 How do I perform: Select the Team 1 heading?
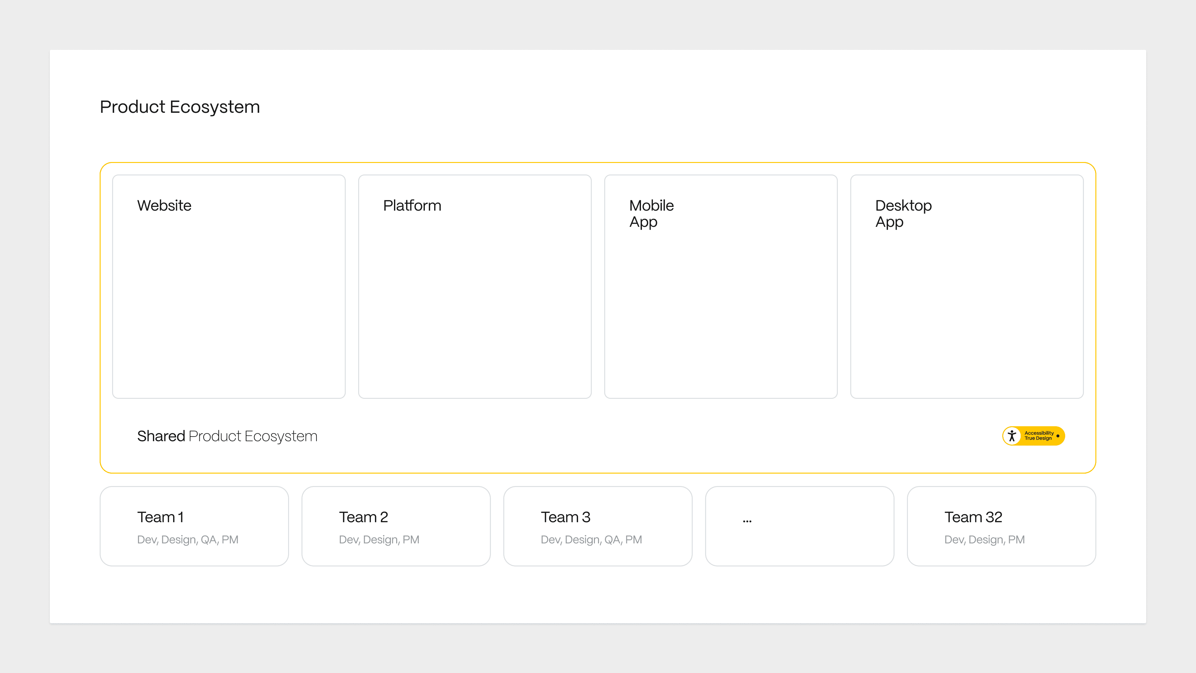160,517
